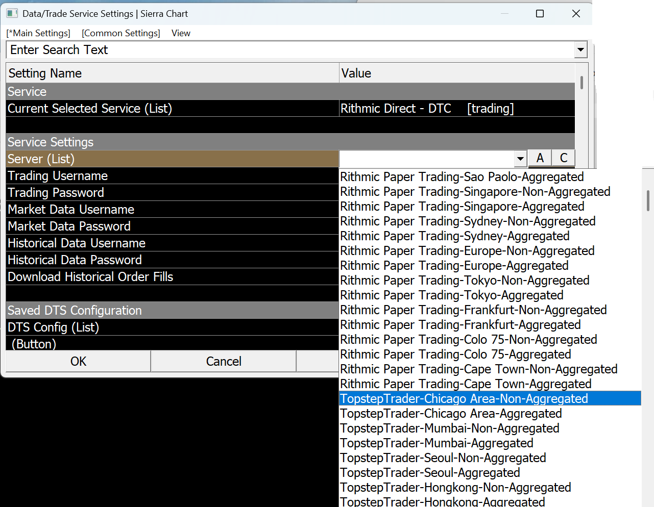
Task: Expand the search text dropdown arrow
Action: click(x=580, y=50)
